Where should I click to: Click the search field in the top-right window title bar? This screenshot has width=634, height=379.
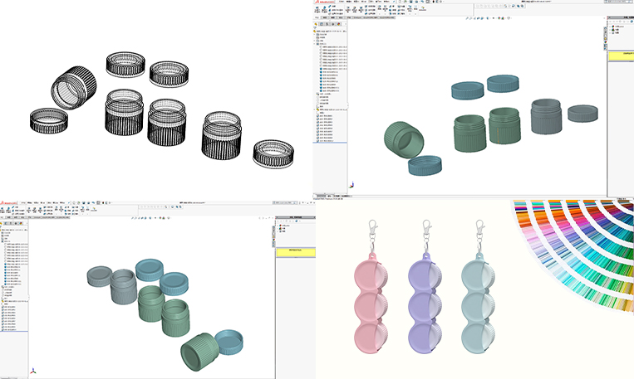pyautogui.click(x=619, y=2)
